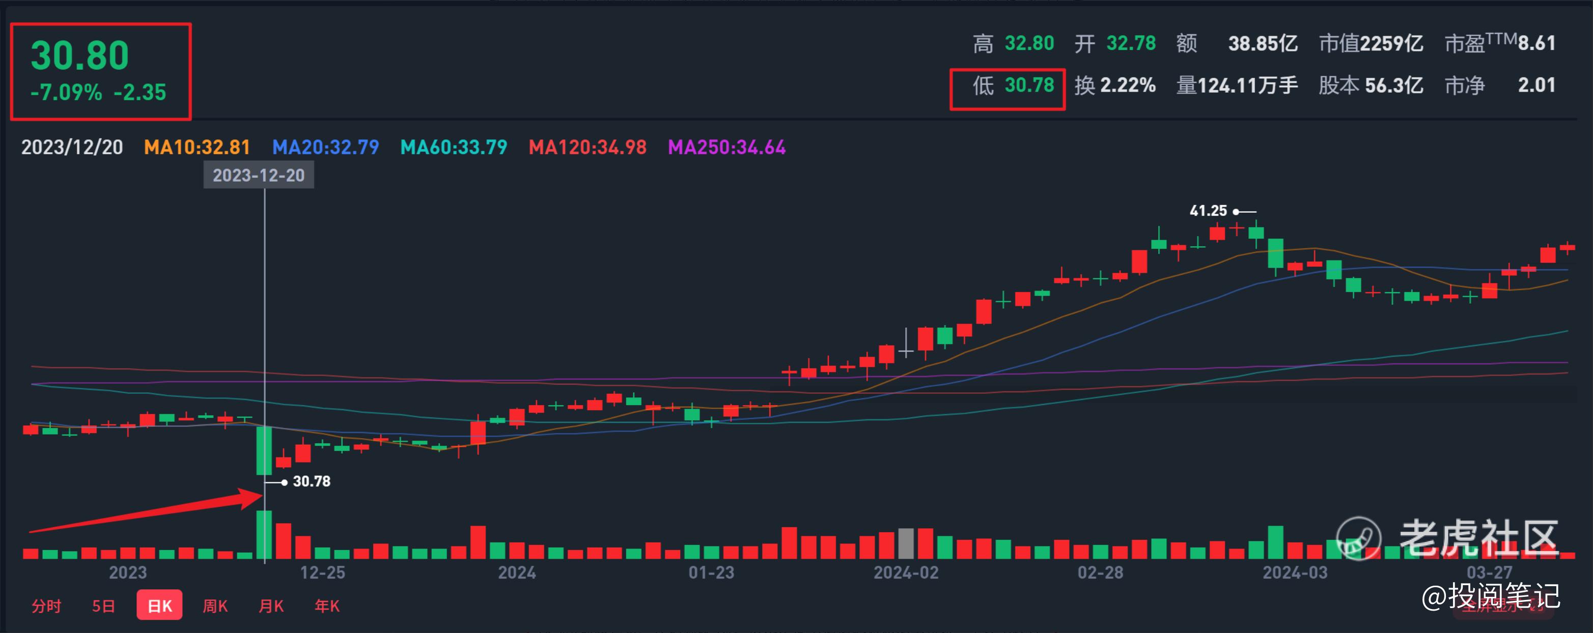The image size is (1593, 633).
Task: Click the MA120:34.98 indicator label
Action: click(x=588, y=147)
